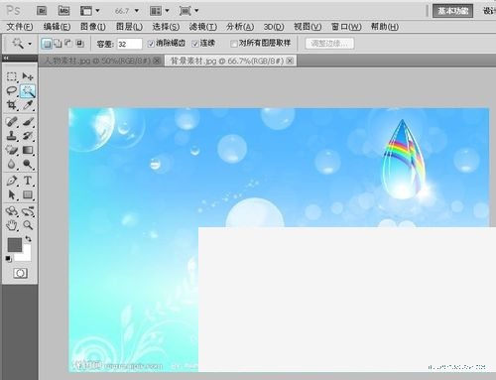Launch Mini Bridge

click(63, 11)
